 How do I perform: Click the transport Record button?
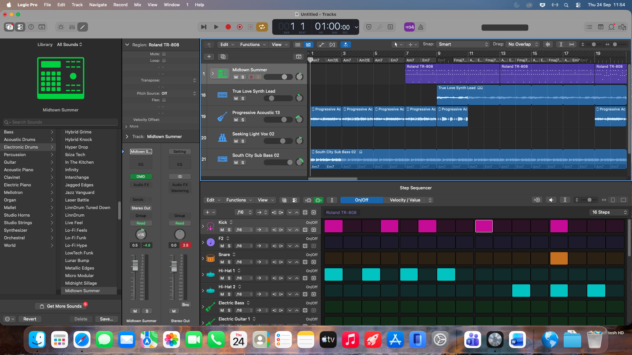coord(228,27)
